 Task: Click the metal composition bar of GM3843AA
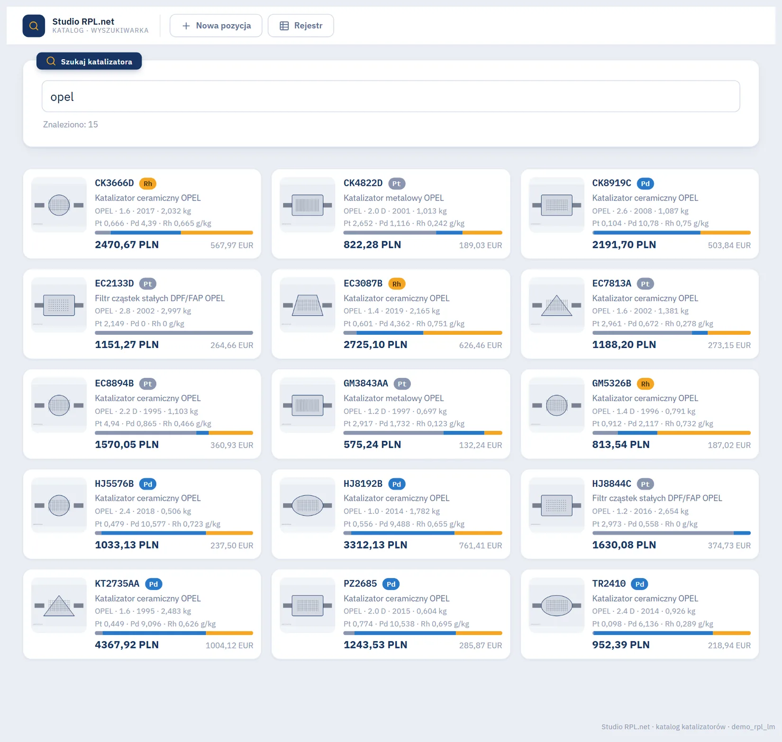[423, 433]
